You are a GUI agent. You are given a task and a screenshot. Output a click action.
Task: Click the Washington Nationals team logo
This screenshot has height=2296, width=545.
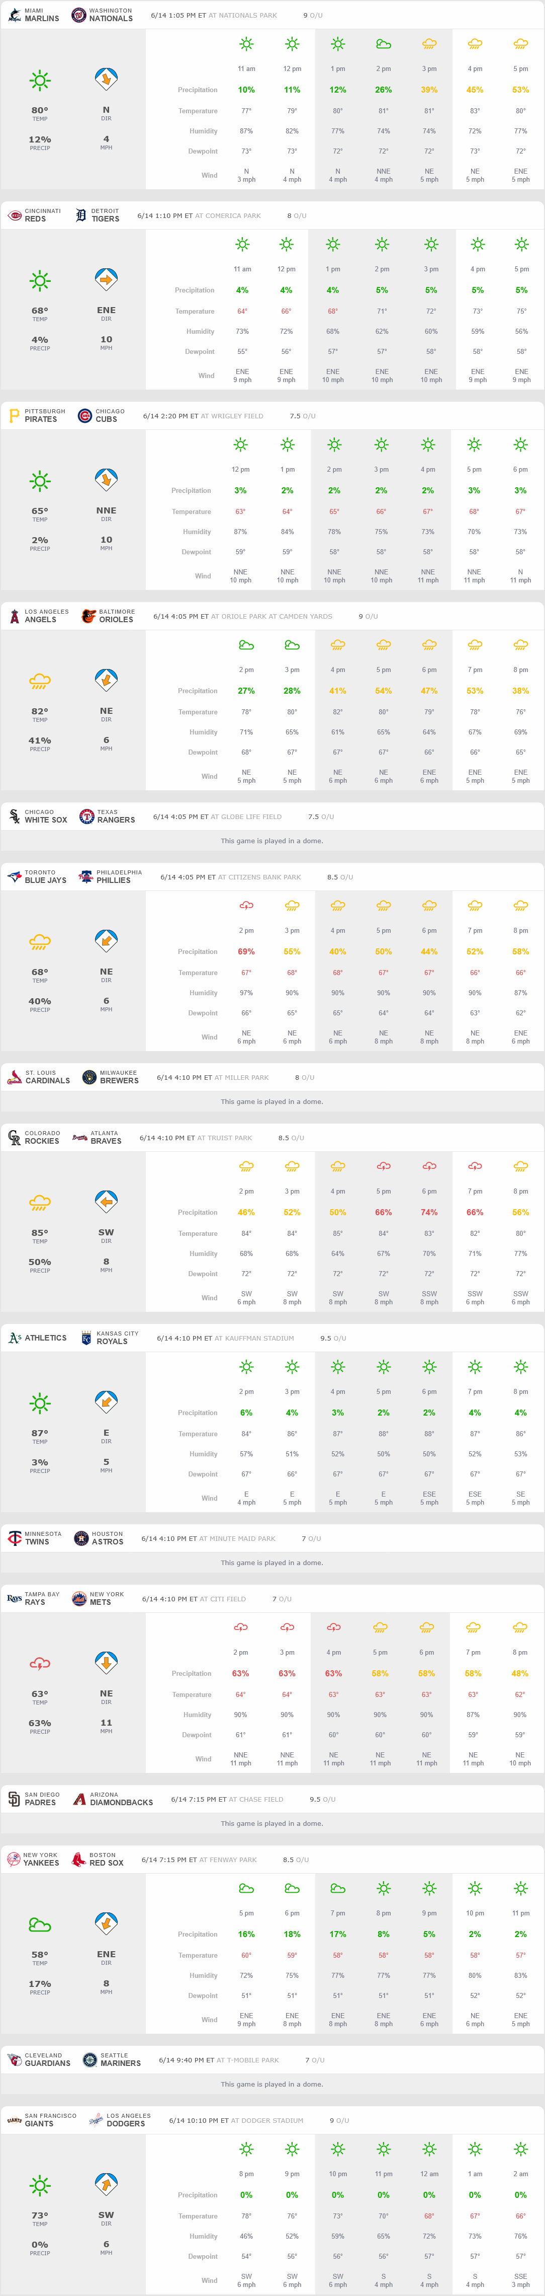78,15
